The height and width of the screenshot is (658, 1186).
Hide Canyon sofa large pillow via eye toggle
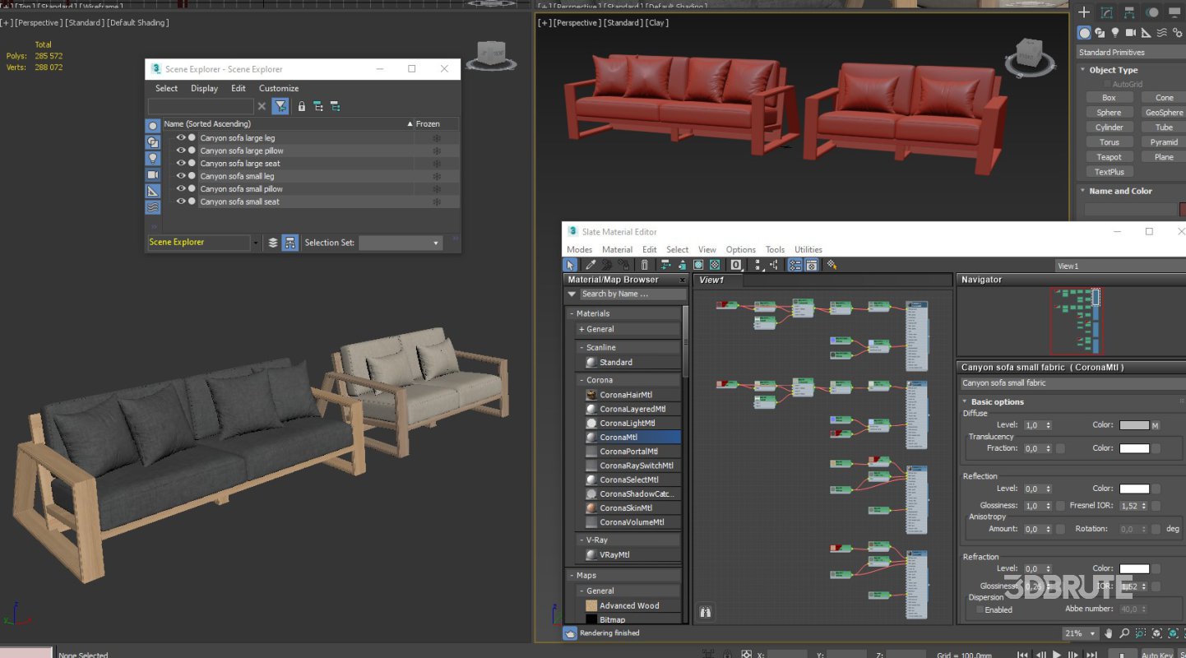click(181, 150)
